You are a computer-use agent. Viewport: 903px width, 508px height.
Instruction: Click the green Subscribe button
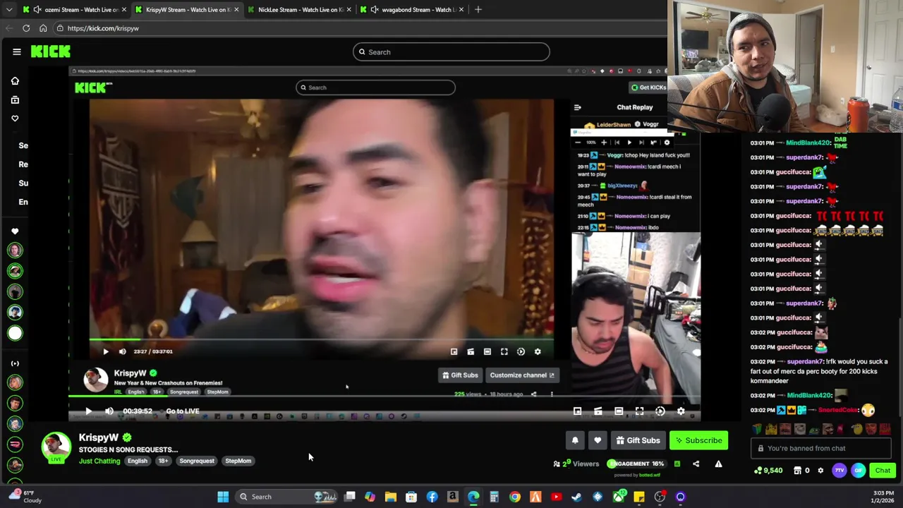pos(698,440)
